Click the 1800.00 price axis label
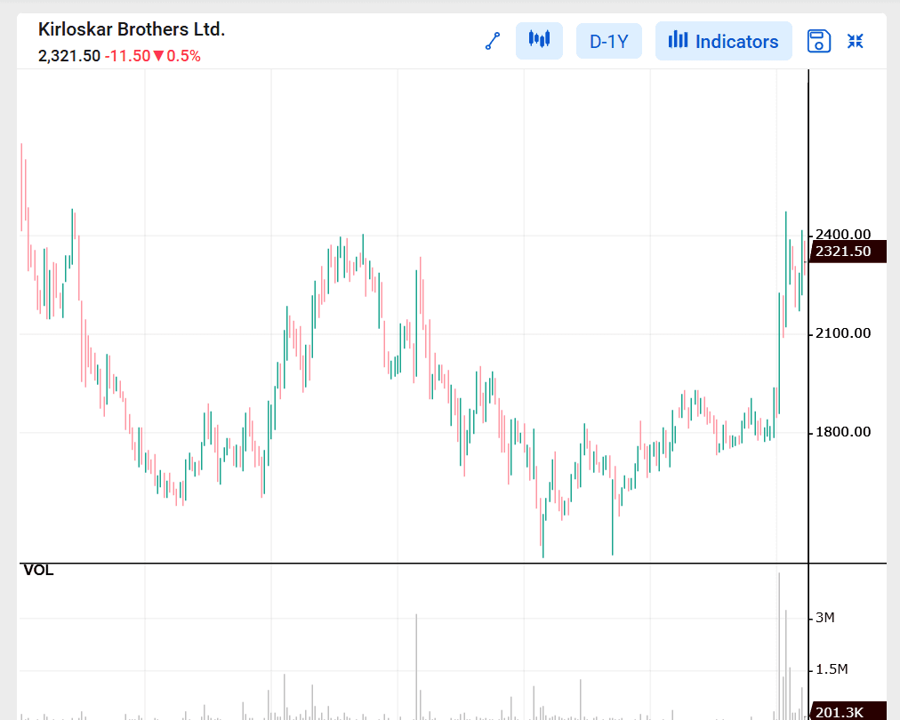 point(842,432)
